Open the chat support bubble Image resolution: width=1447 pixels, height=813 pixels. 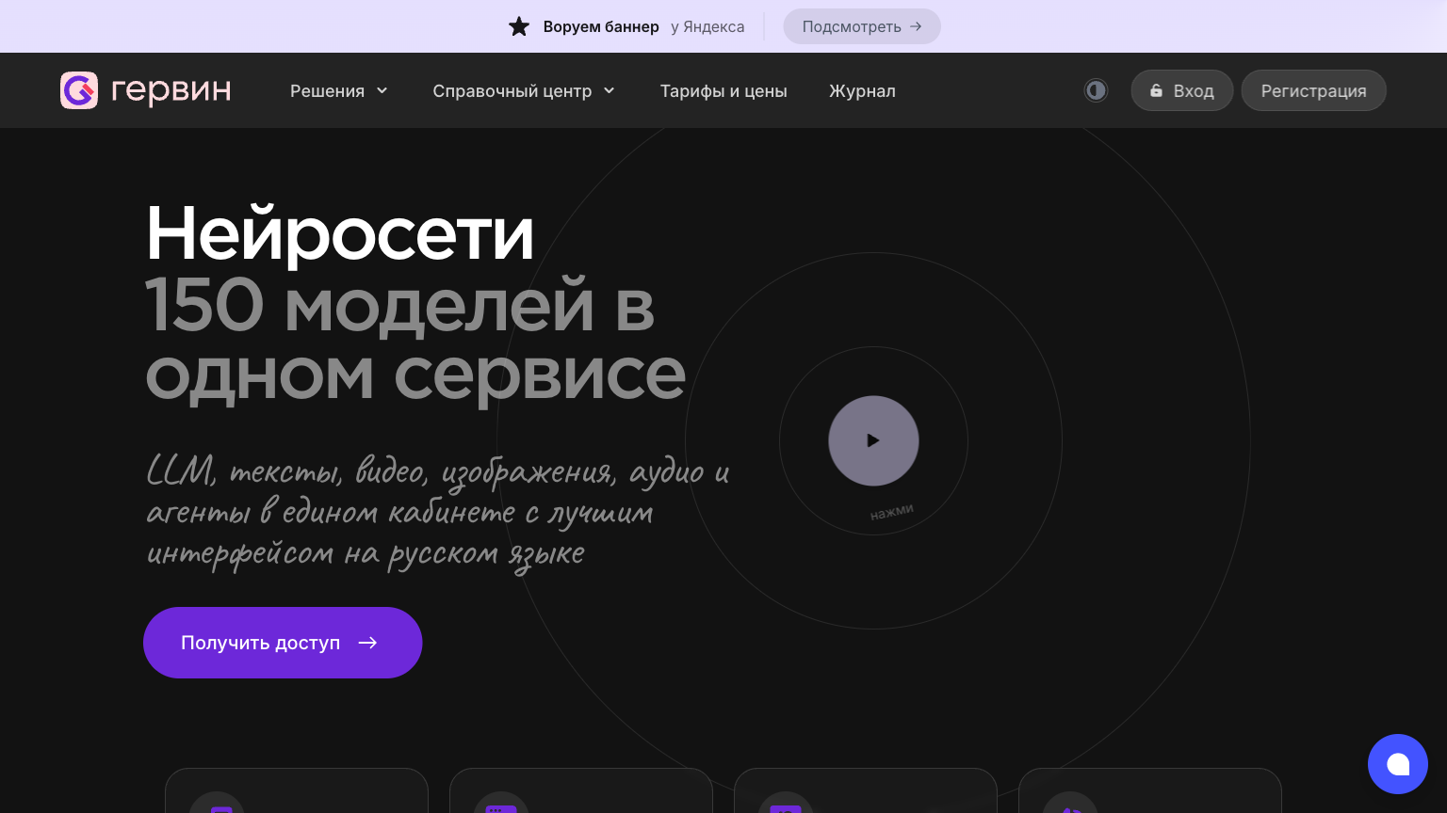(x=1398, y=764)
